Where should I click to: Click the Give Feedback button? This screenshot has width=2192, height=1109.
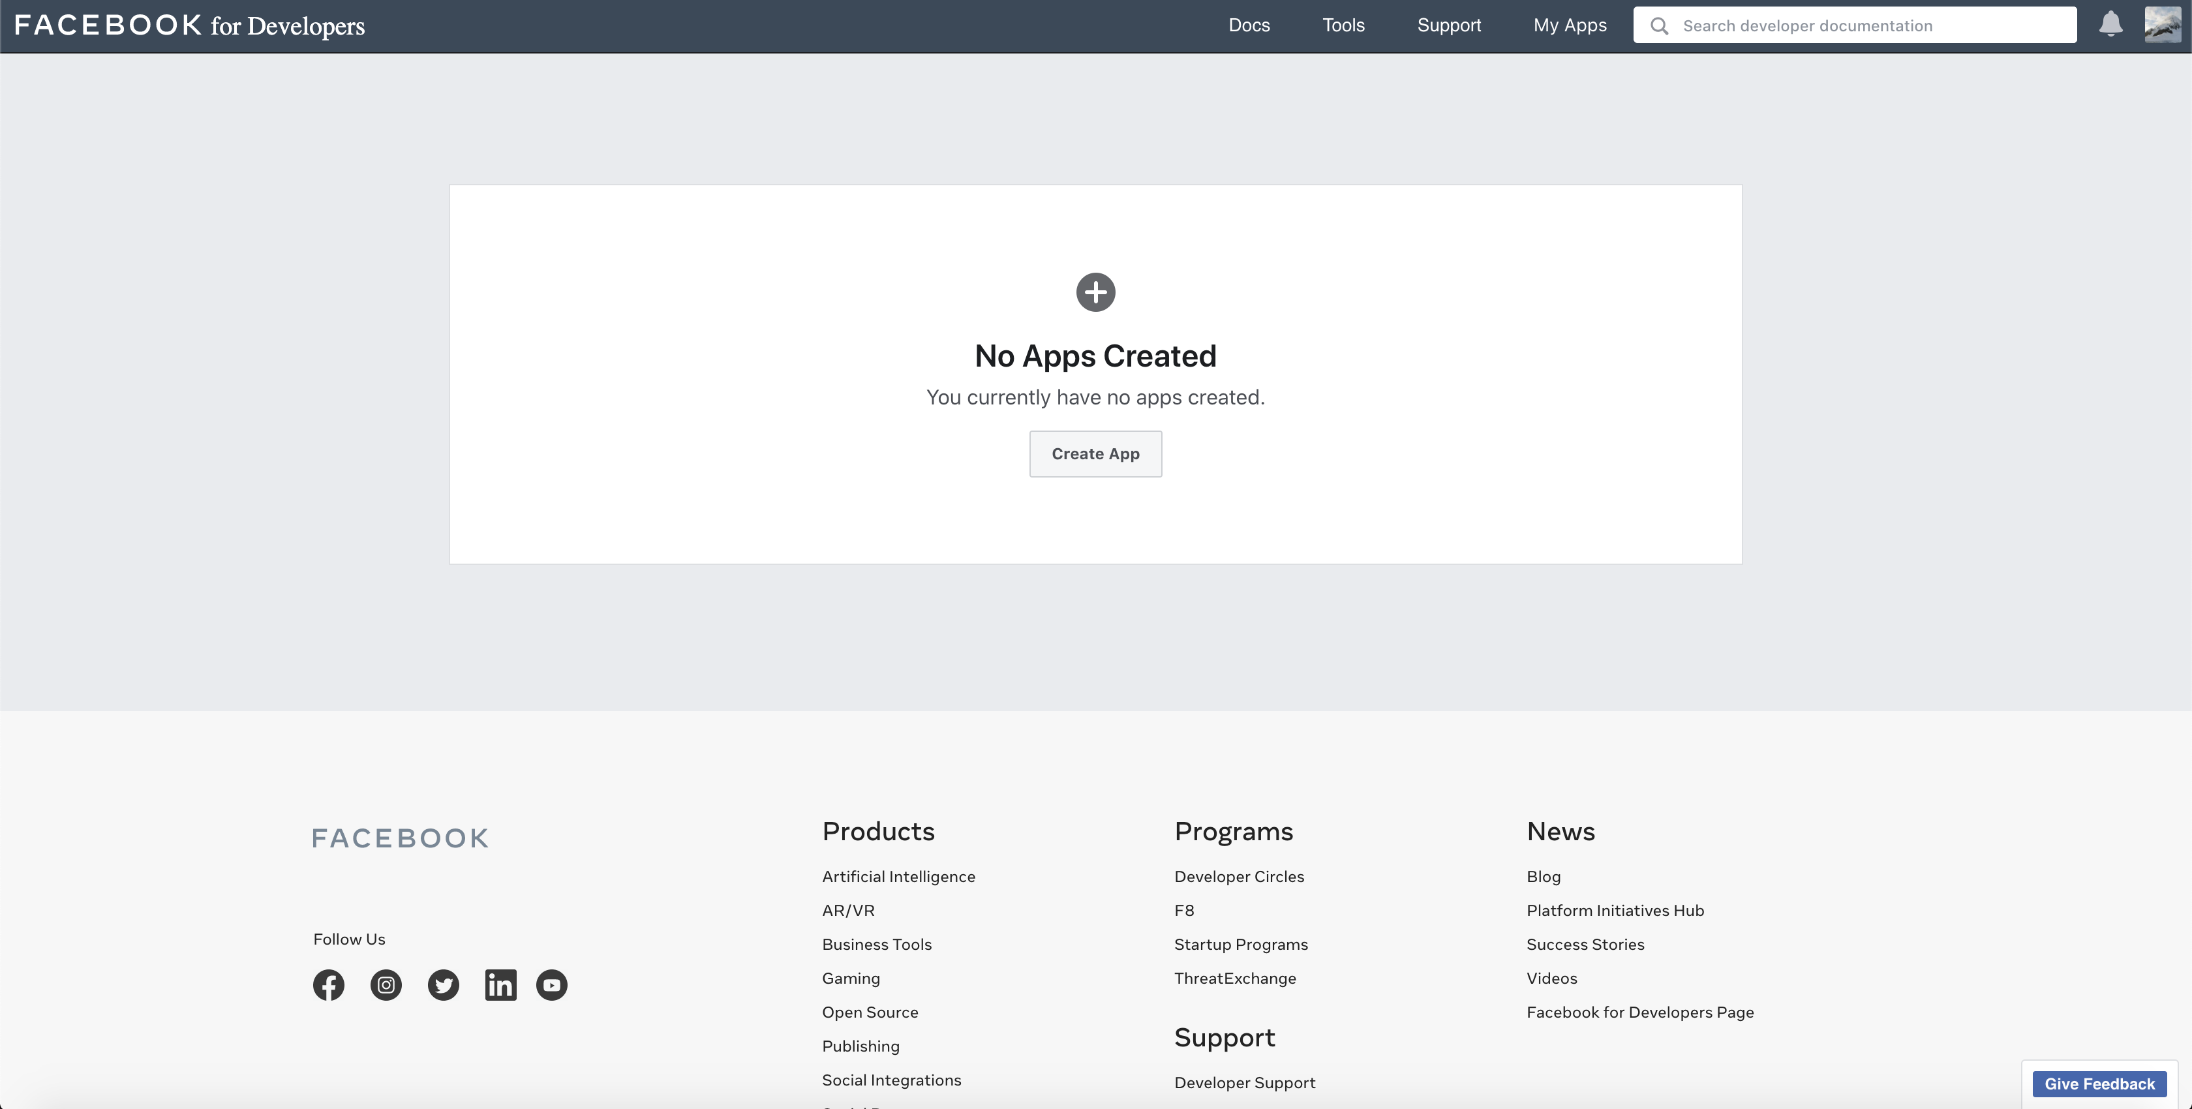[x=2099, y=1084]
